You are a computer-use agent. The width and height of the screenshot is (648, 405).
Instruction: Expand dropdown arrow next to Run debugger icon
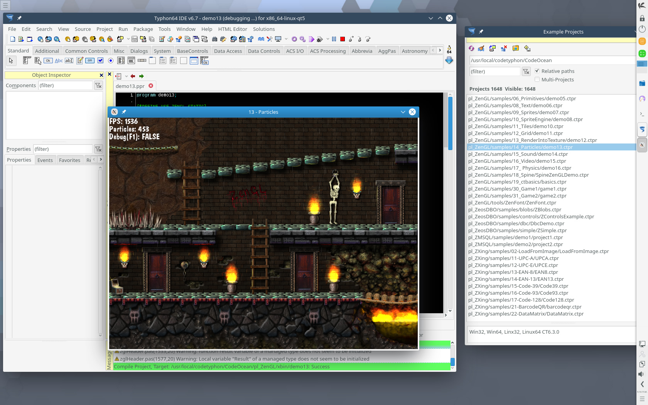[327, 39]
